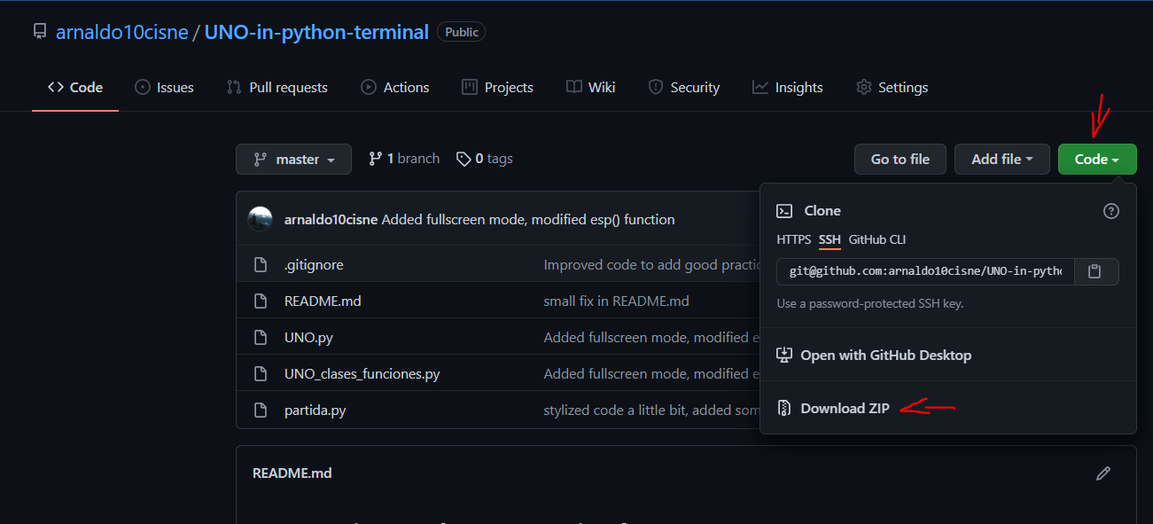Click the repository book icon in the header
The height and width of the screenshot is (524, 1153).
pos(39,31)
